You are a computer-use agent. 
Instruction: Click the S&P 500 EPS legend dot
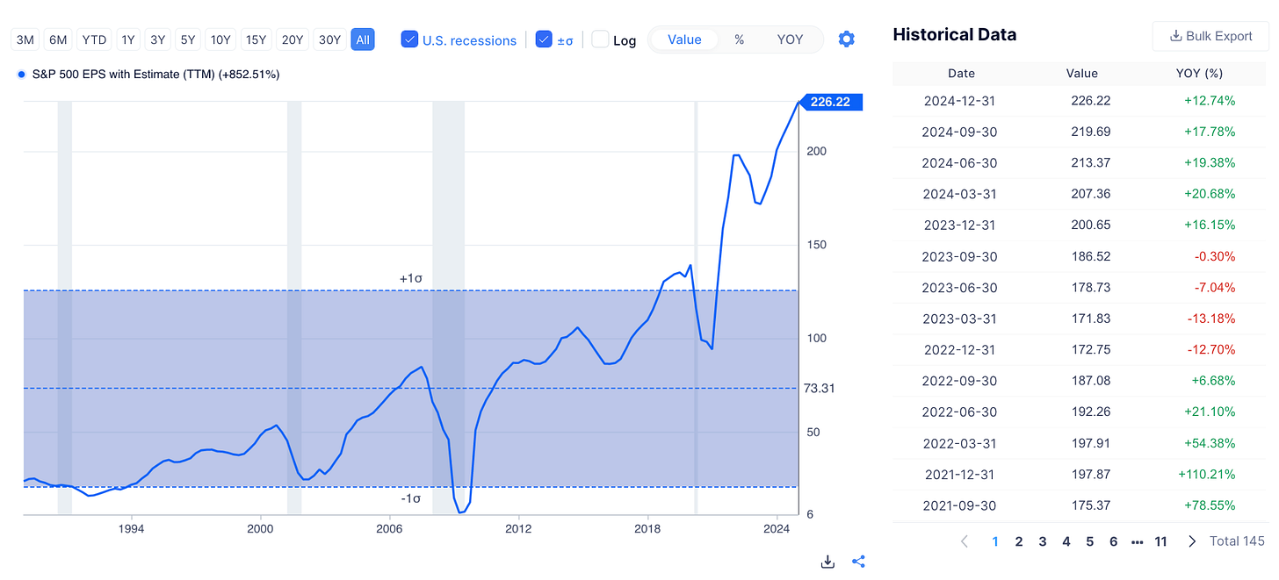(x=21, y=75)
